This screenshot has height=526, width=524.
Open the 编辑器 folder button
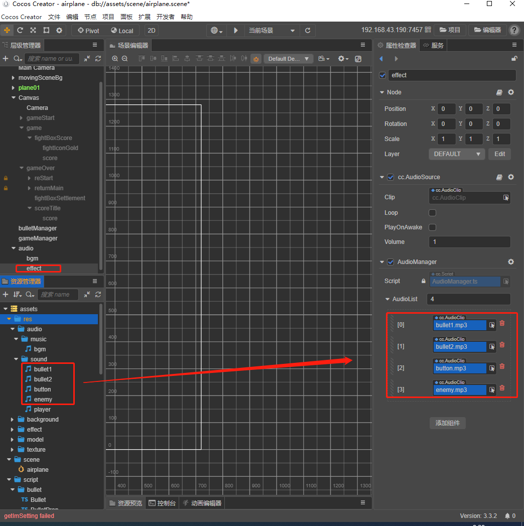[x=487, y=30]
